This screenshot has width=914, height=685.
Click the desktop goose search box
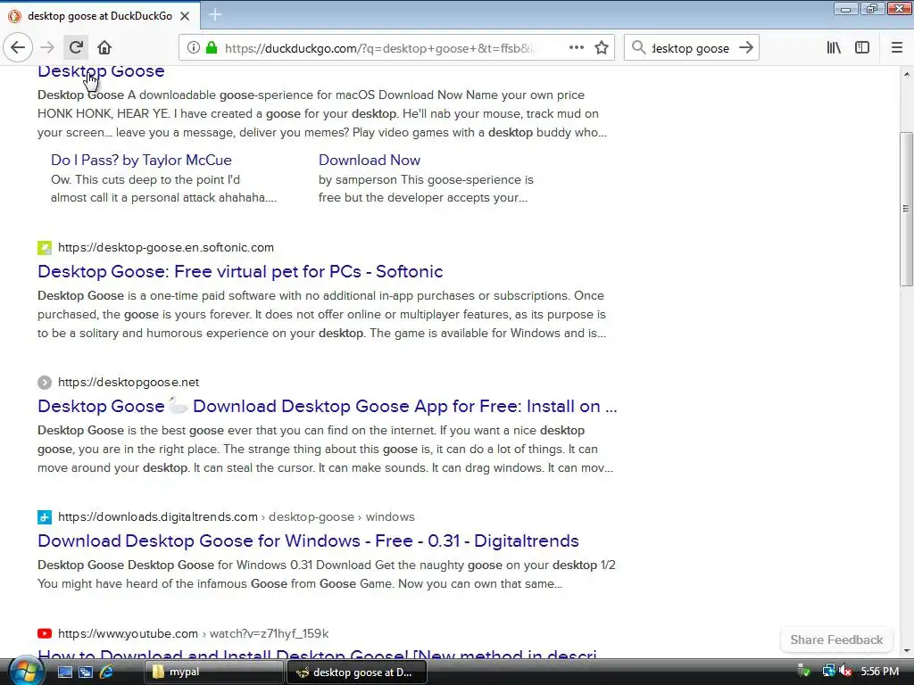pyautogui.click(x=692, y=48)
